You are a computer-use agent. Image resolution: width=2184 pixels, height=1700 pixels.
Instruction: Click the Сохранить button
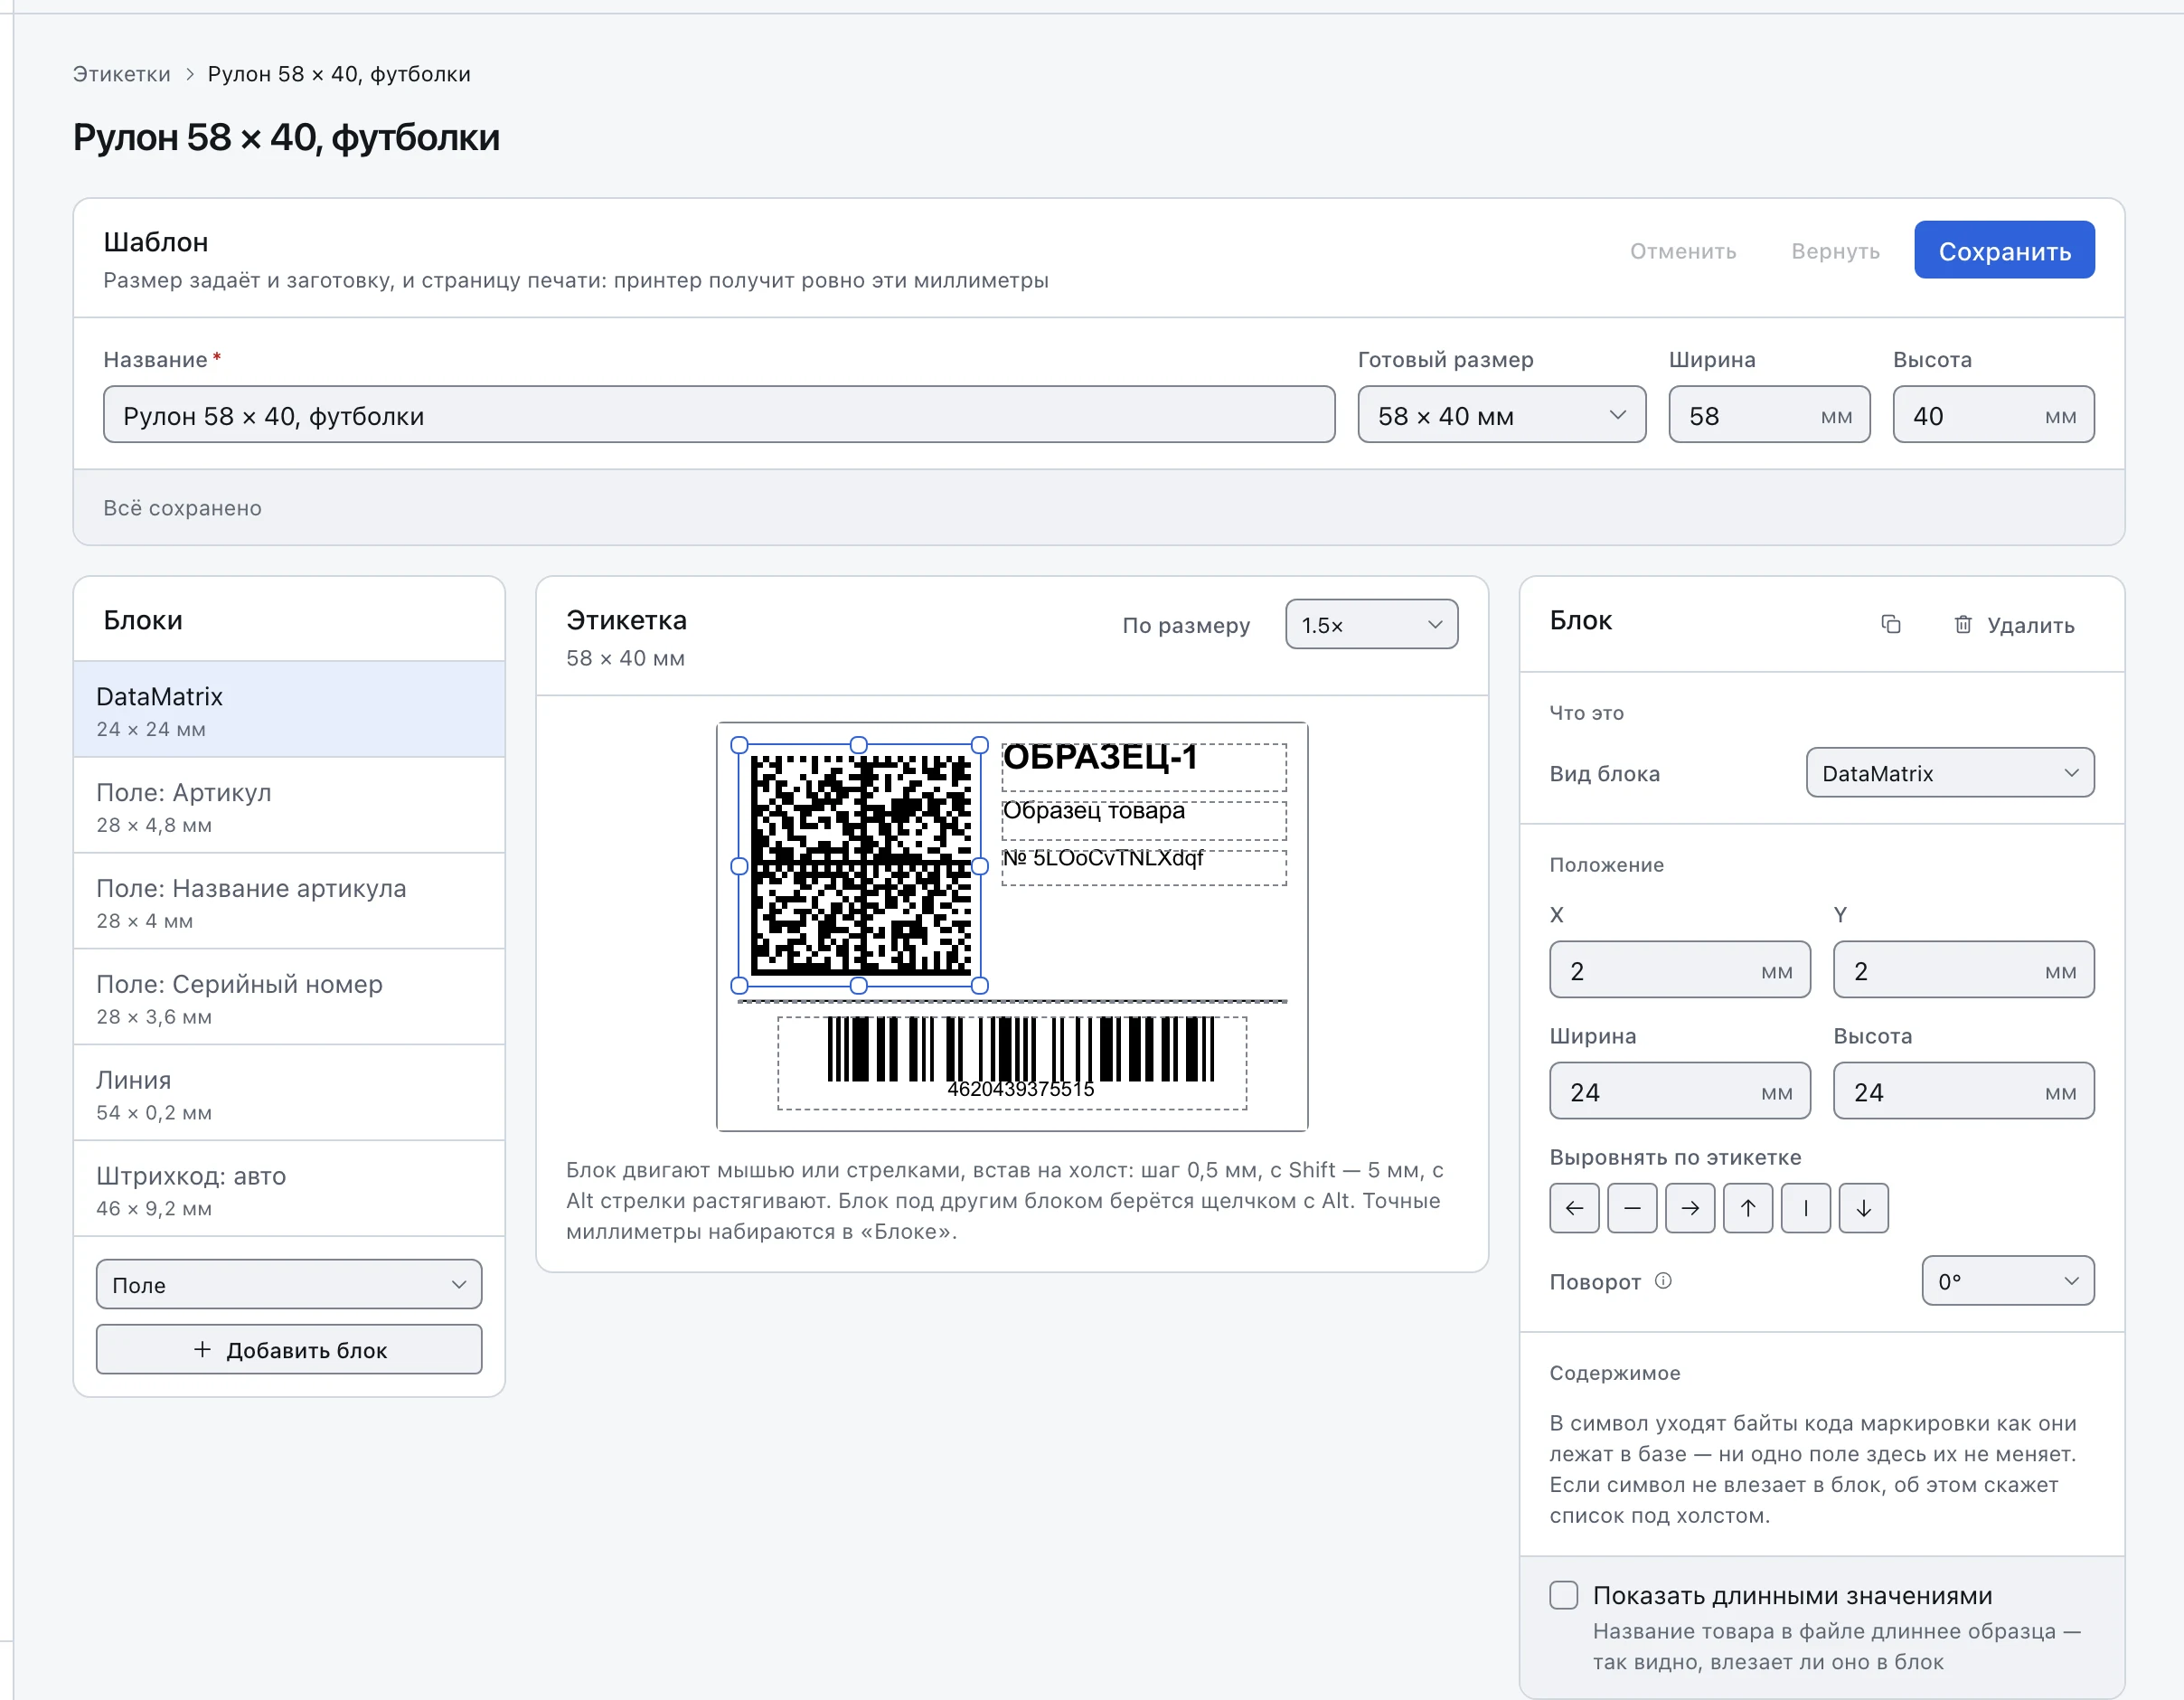pyautogui.click(x=2004, y=250)
